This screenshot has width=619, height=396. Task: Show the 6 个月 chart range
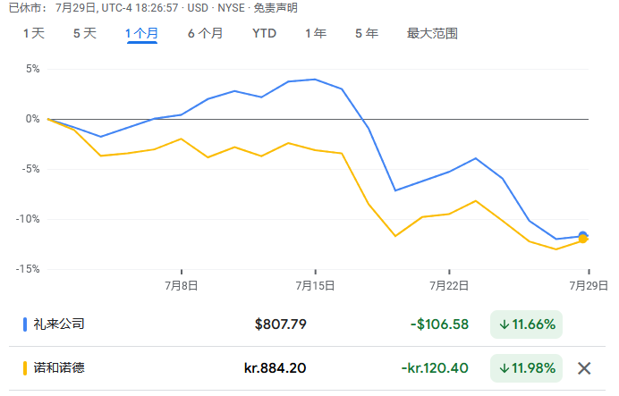(205, 34)
